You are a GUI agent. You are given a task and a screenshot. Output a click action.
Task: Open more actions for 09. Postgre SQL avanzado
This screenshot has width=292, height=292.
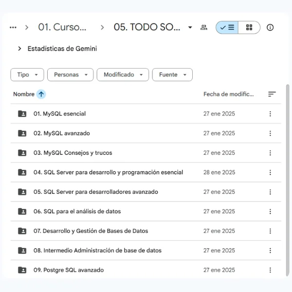click(x=270, y=270)
